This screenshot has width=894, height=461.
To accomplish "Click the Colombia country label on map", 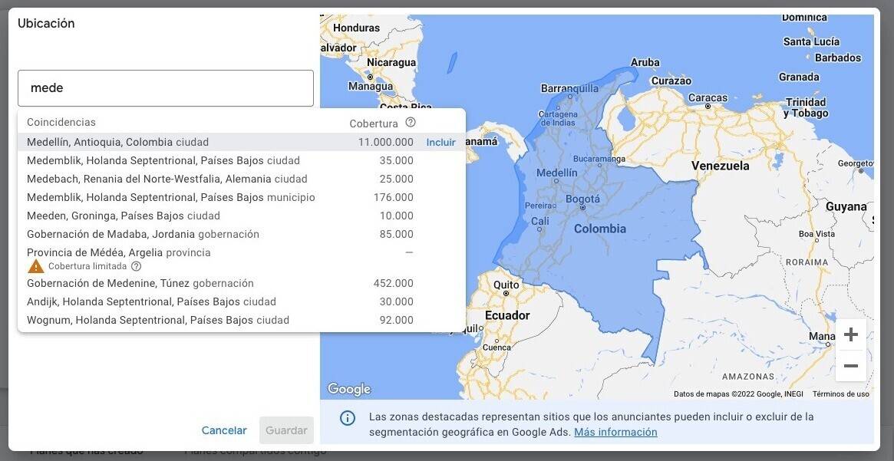I will tap(600, 229).
